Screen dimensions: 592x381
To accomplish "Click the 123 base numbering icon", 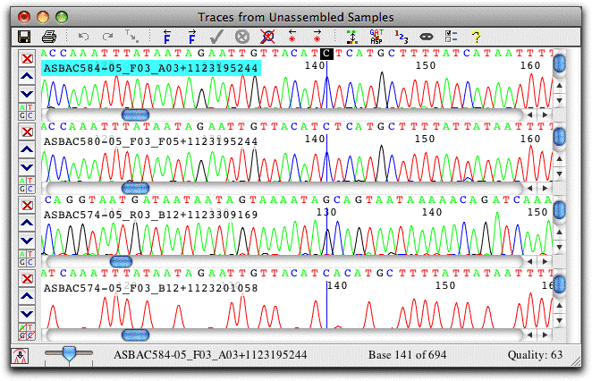I will tap(402, 37).
